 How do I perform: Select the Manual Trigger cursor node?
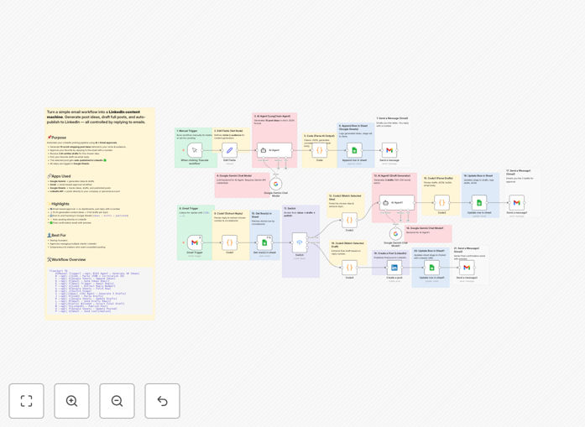(195, 150)
